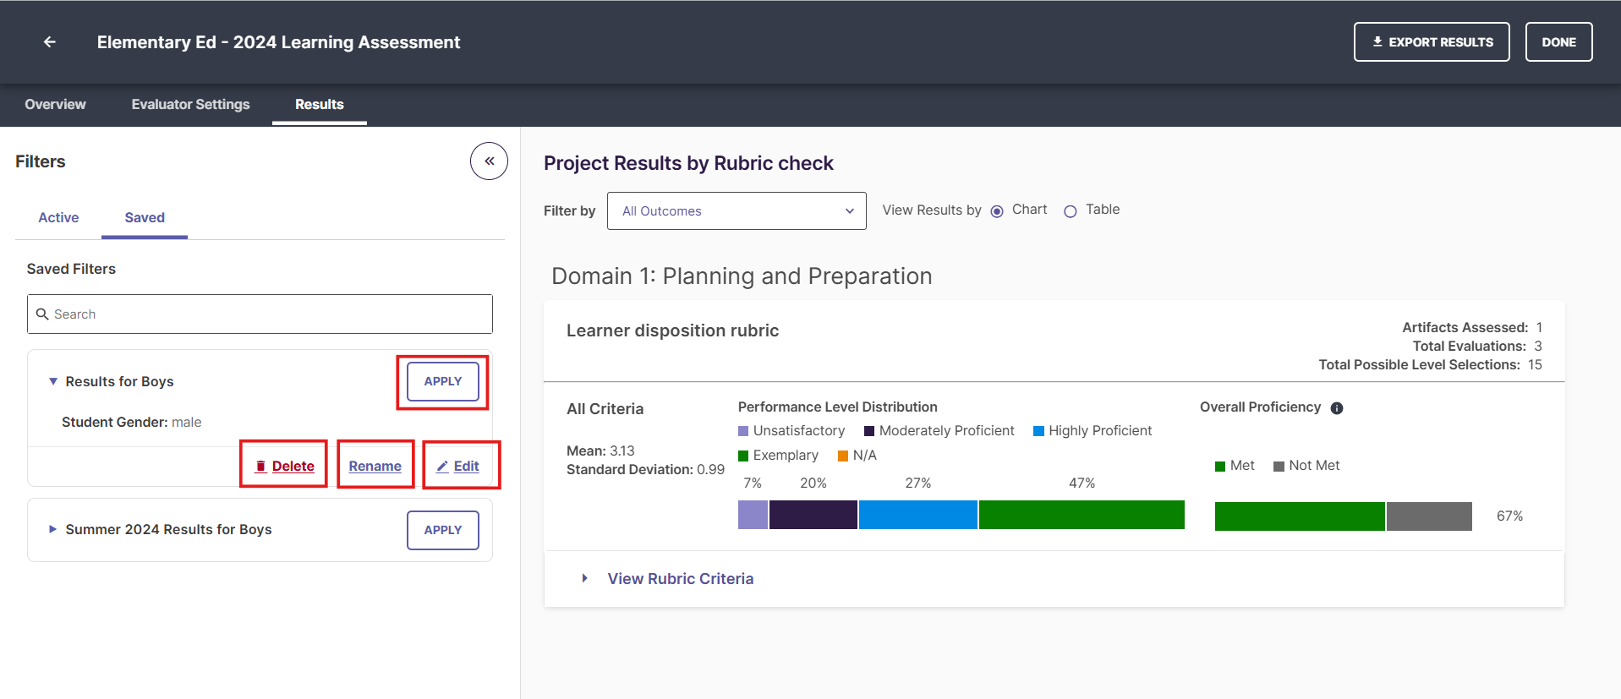Click the Moderately Proficient 20% bar segment
Viewport: 1621px width, 699px height.
pyautogui.click(x=813, y=515)
